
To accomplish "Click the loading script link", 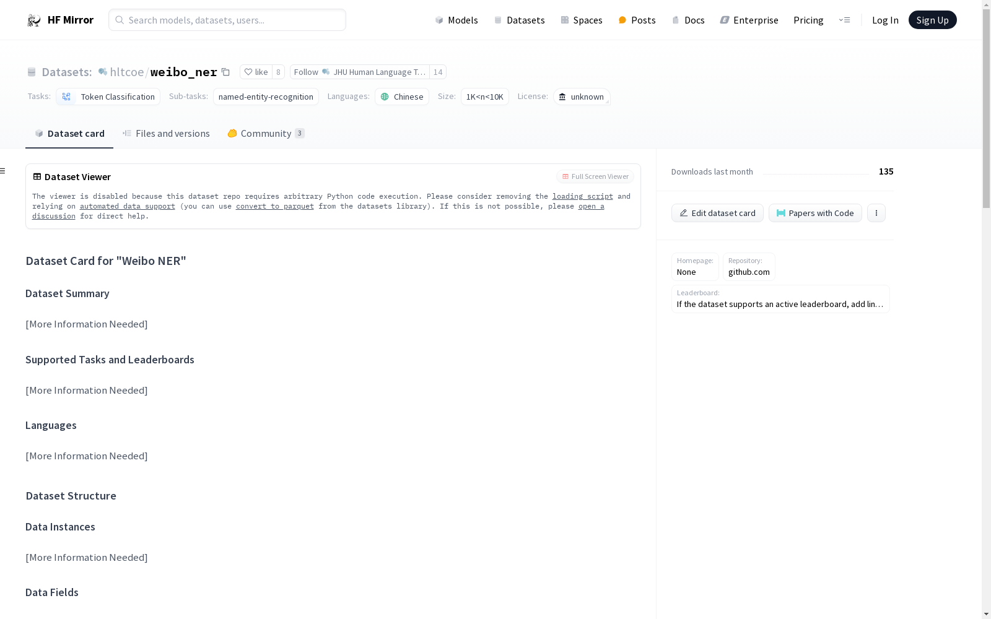I will point(582,196).
